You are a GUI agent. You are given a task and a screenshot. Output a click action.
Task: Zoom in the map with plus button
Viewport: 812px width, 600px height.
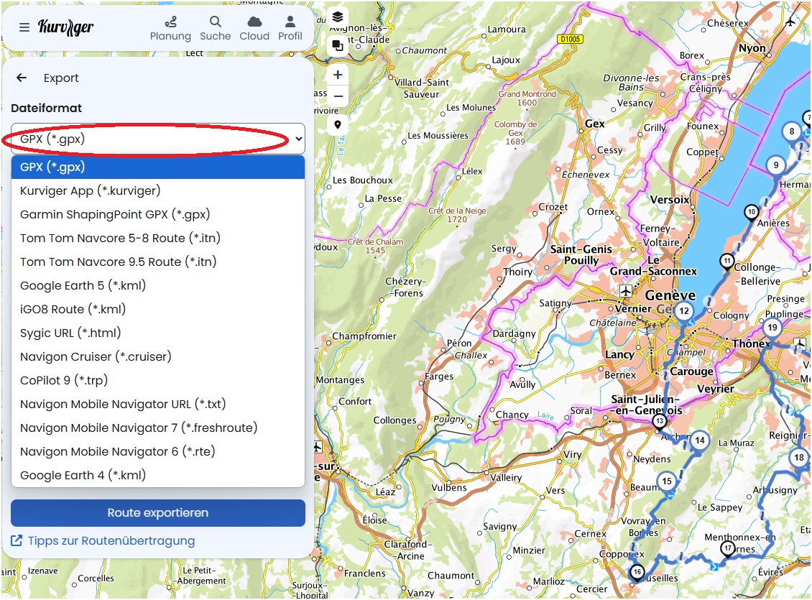pos(338,75)
